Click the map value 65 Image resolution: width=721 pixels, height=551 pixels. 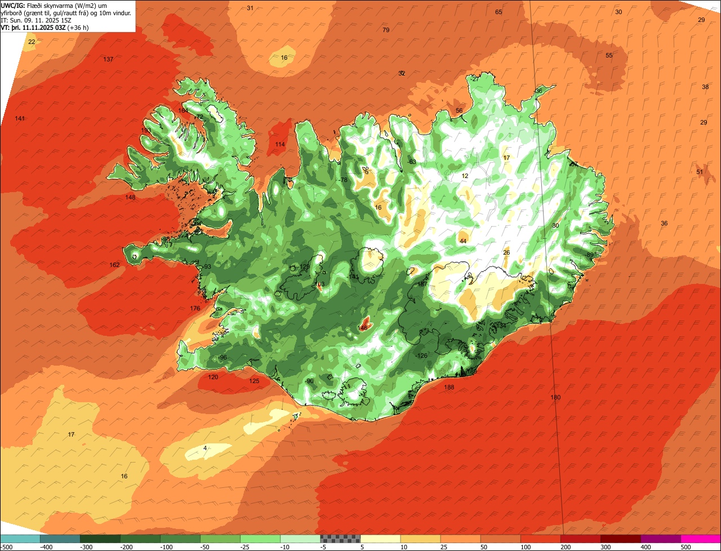coord(499,12)
